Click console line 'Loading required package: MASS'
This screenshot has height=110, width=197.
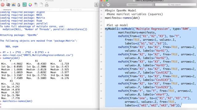[21, 15]
